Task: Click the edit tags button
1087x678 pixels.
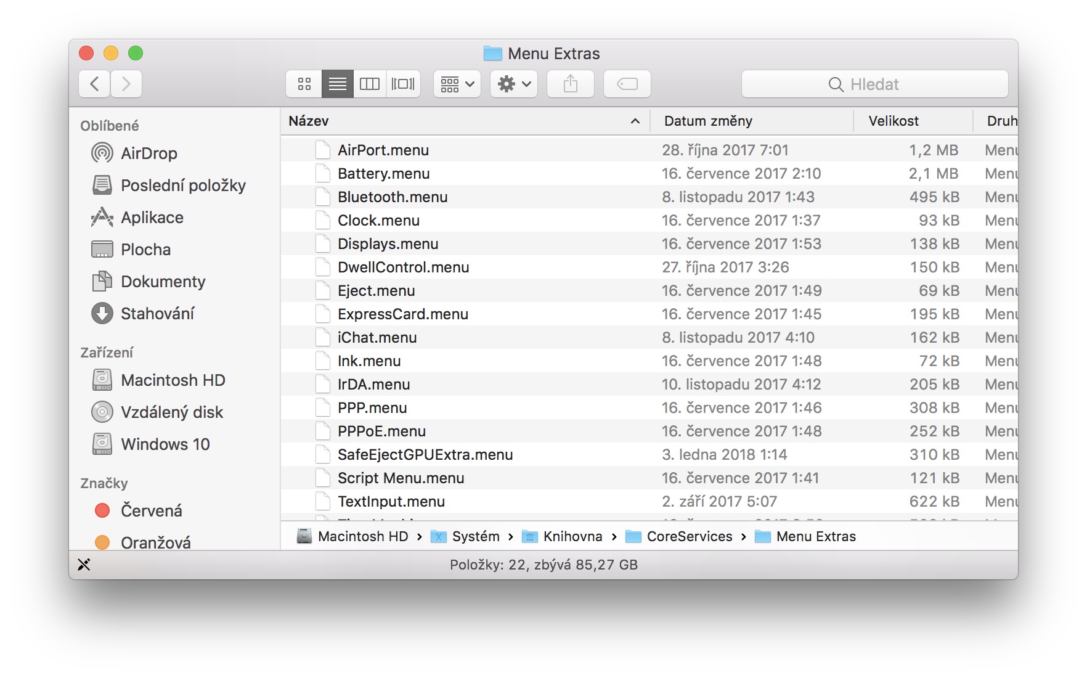Action: click(x=627, y=84)
